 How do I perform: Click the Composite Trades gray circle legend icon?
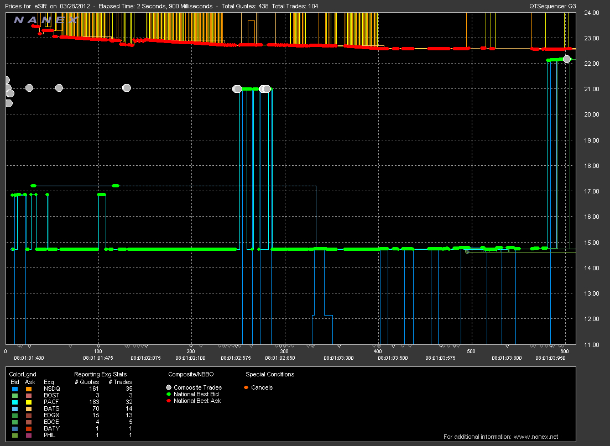[x=169, y=387]
